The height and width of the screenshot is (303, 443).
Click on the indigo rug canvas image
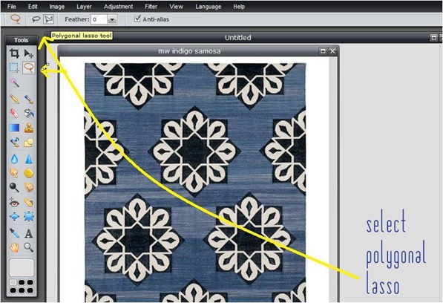tap(195, 182)
